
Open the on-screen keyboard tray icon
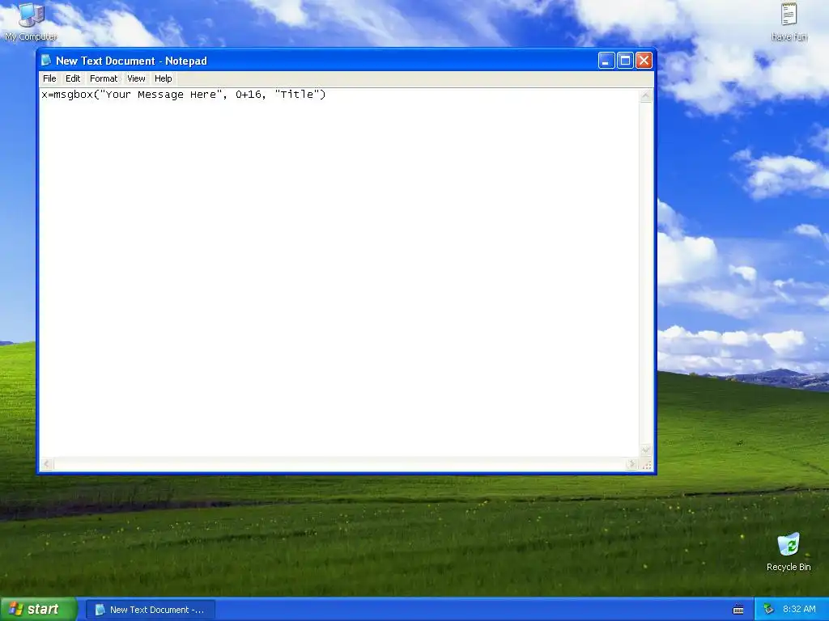coord(738,610)
